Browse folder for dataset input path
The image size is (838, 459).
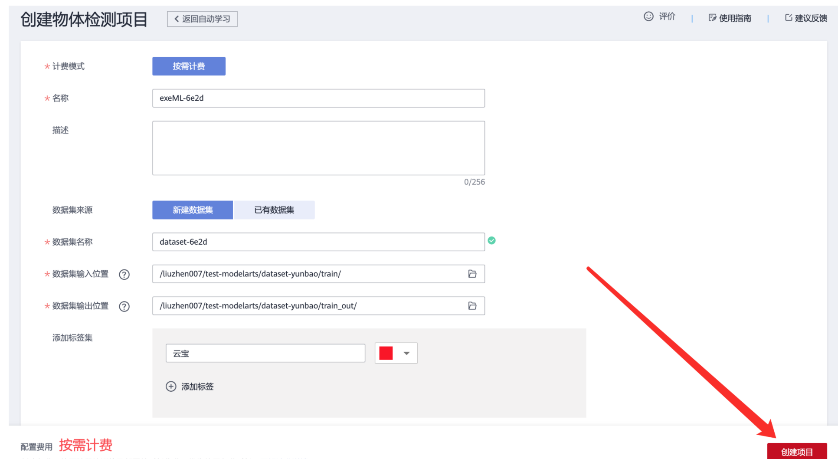click(x=472, y=274)
